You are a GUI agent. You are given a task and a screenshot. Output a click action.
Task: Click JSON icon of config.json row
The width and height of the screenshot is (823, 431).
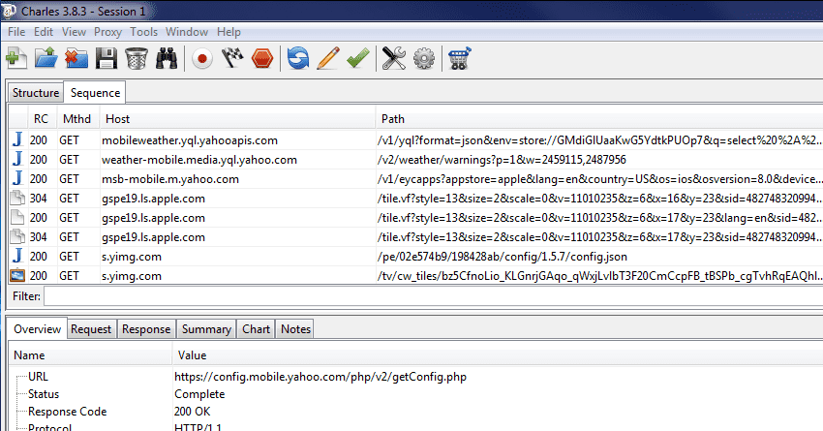17,257
